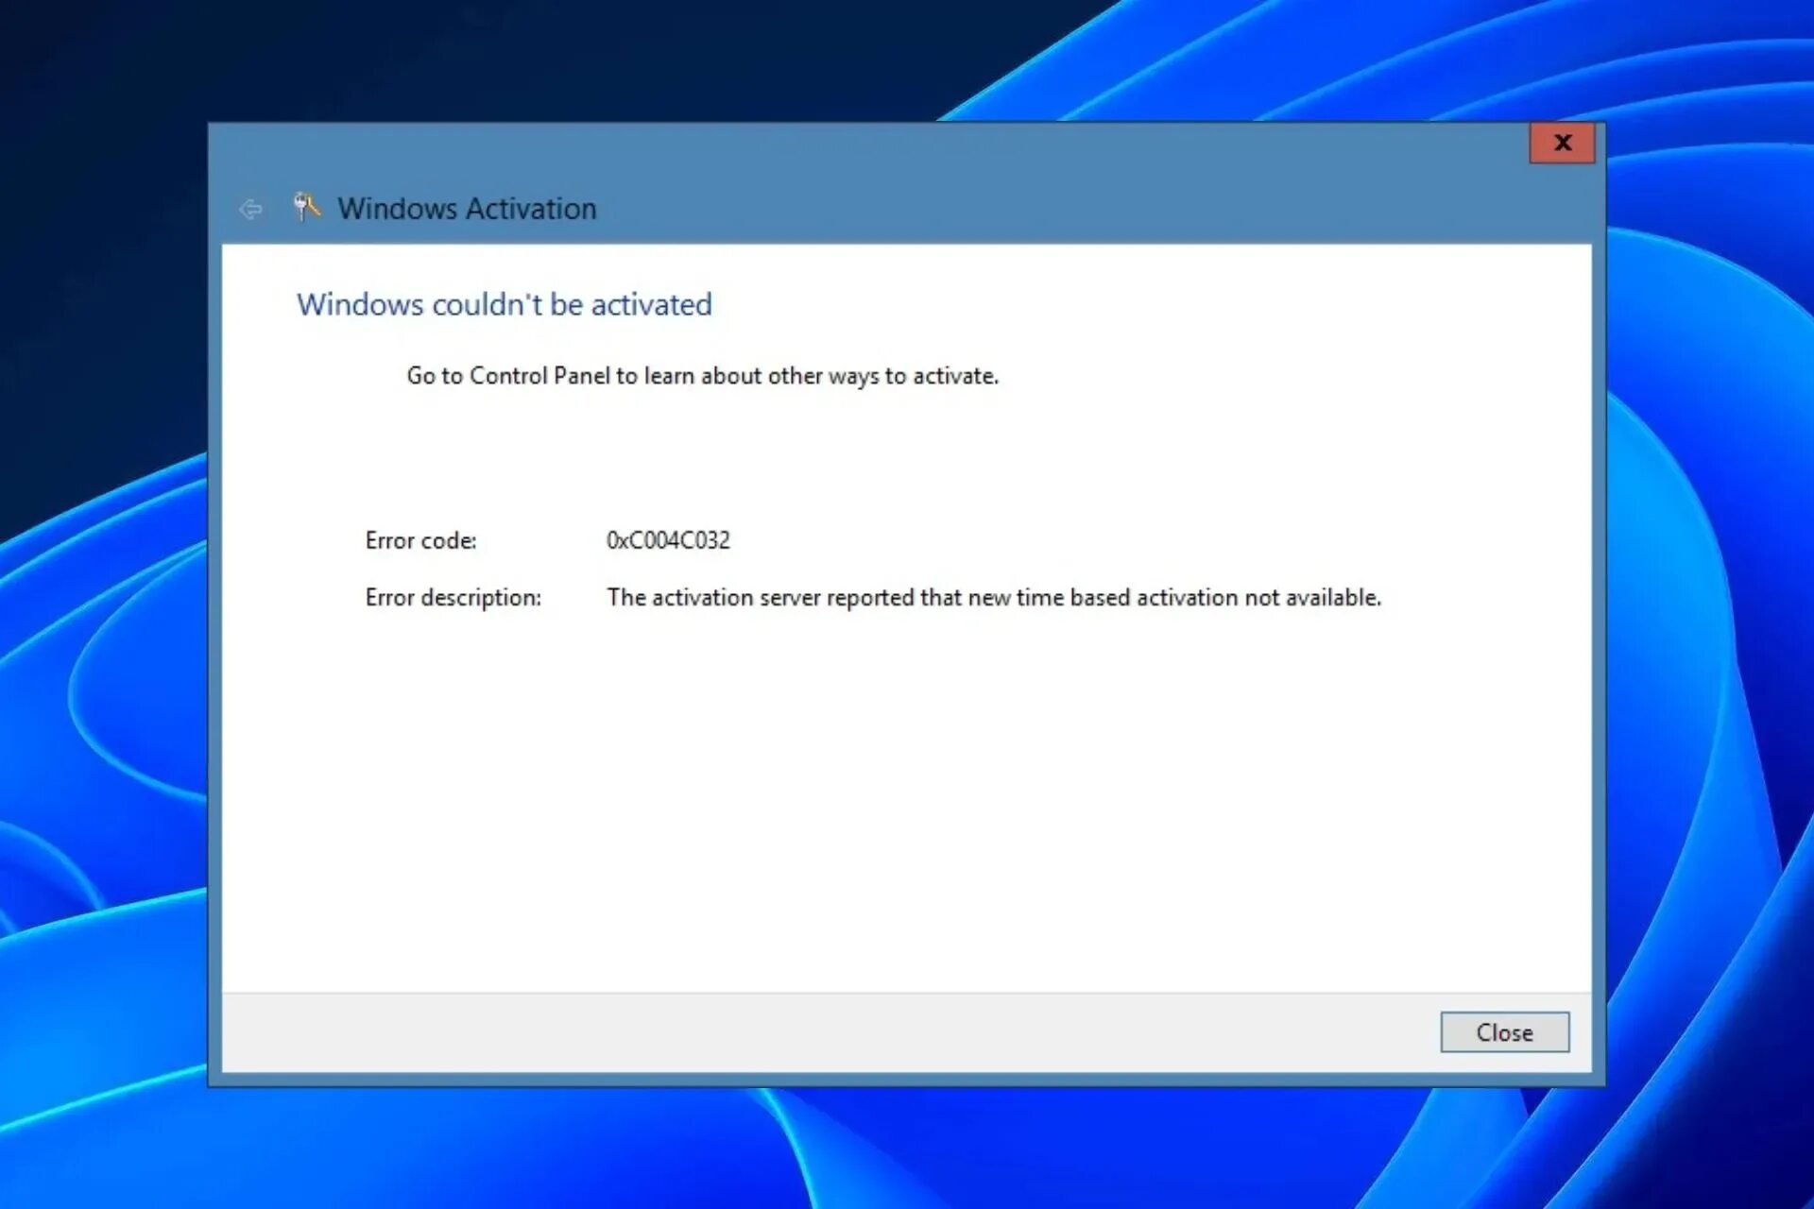
Task: Click the keys icon beside Windows Activation
Action: coord(306,206)
